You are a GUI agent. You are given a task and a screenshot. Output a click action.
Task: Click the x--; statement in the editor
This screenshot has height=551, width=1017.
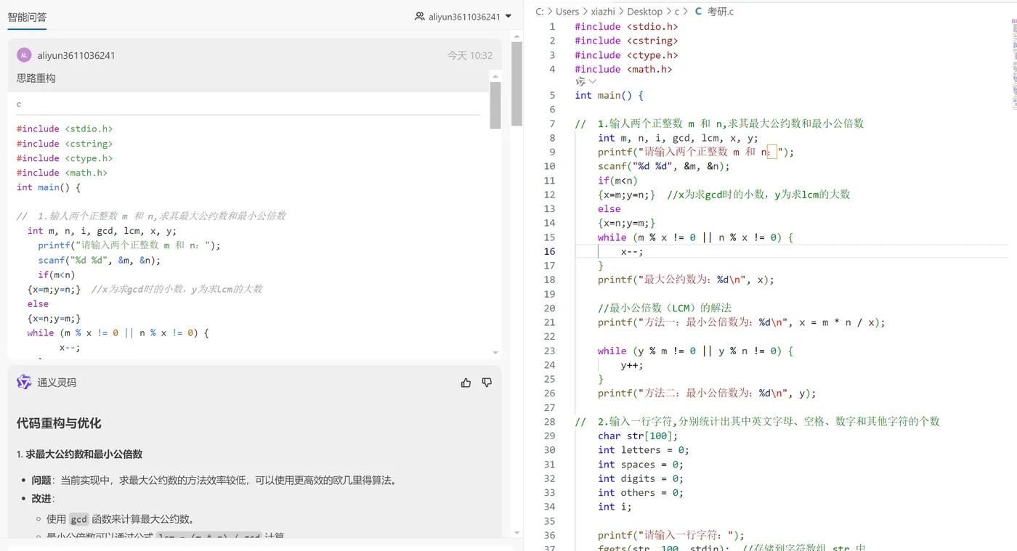coord(632,251)
